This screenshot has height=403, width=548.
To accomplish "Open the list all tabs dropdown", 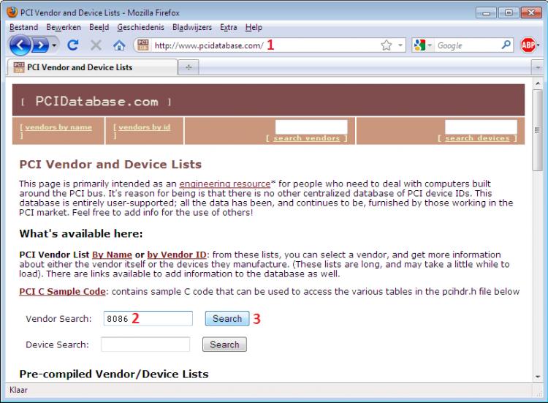I will click(x=538, y=67).
